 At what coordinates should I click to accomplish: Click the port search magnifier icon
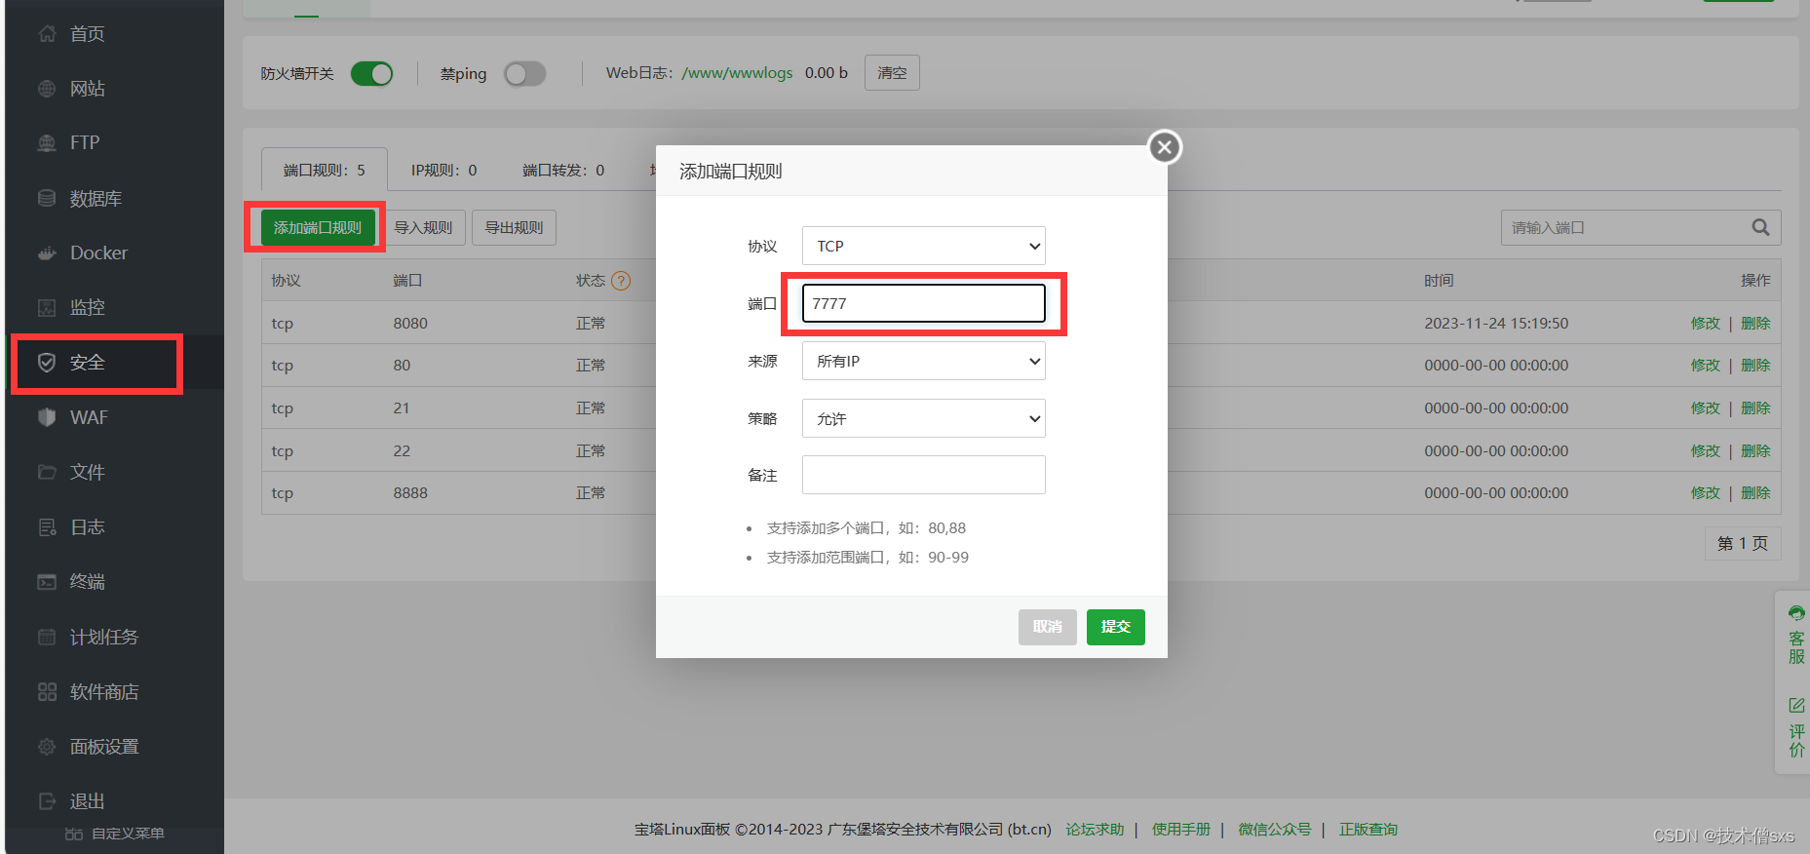(1760, 227)
